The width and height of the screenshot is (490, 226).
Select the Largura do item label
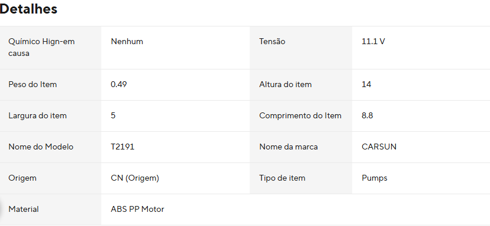[38, 116]
